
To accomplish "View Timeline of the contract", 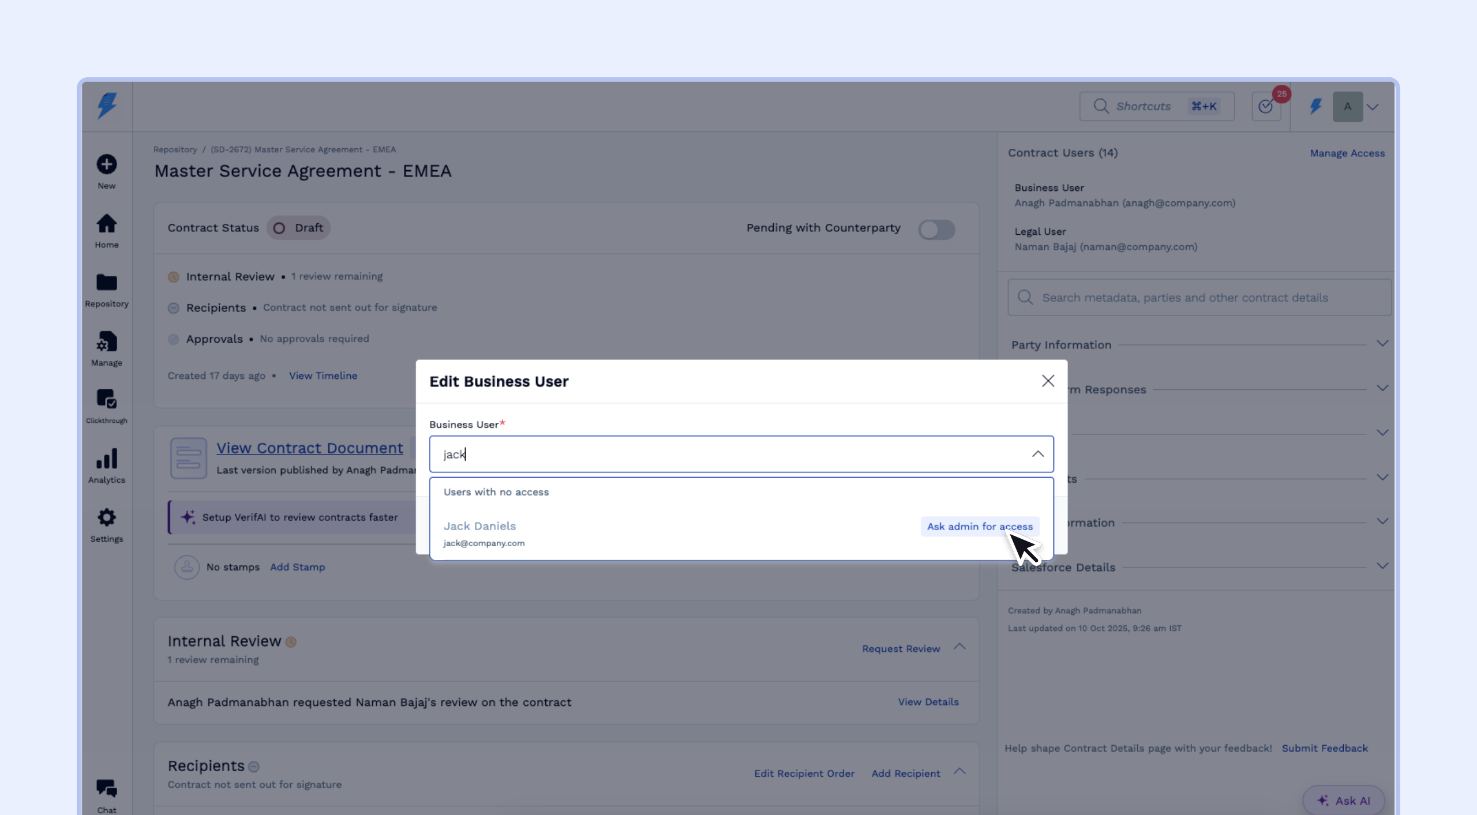I will 323,375.
